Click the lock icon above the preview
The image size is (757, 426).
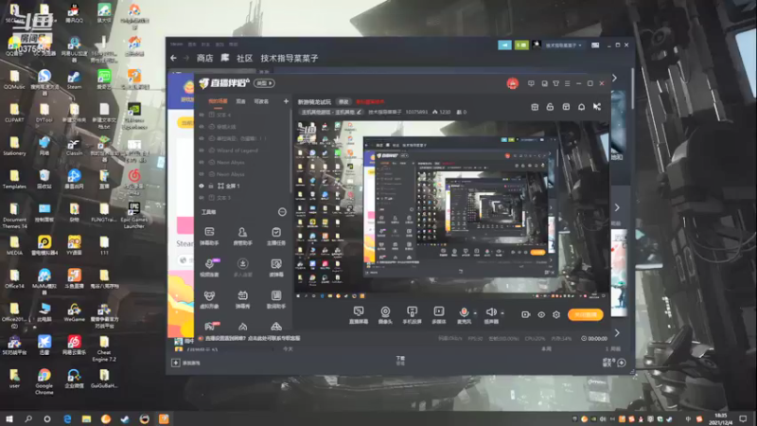coord(550,107)
